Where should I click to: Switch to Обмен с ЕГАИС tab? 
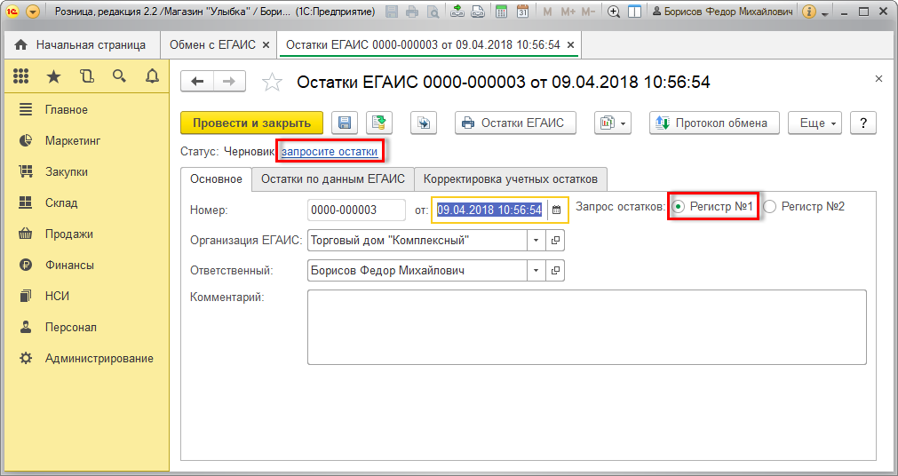212,44
